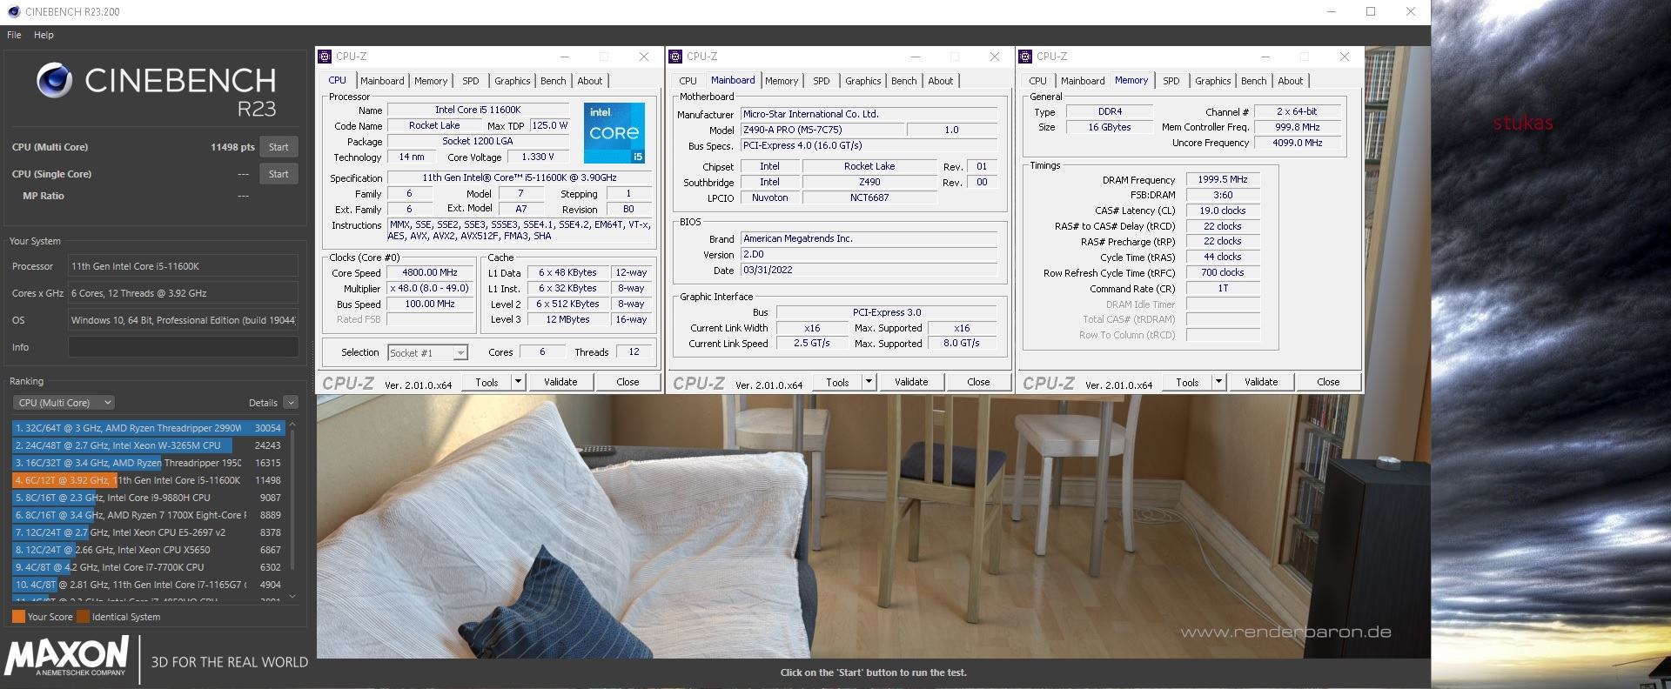Screen dimensions: 1671x689
Task: Open About tab in second CPU-Z window
Action: 941,81
